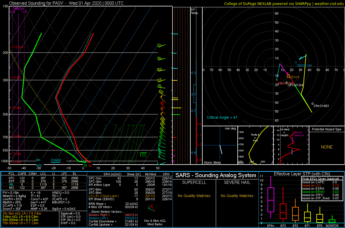Click the green surface dewpoint value 33
Viewport: 345px width, 228px height.
(85, 165)
